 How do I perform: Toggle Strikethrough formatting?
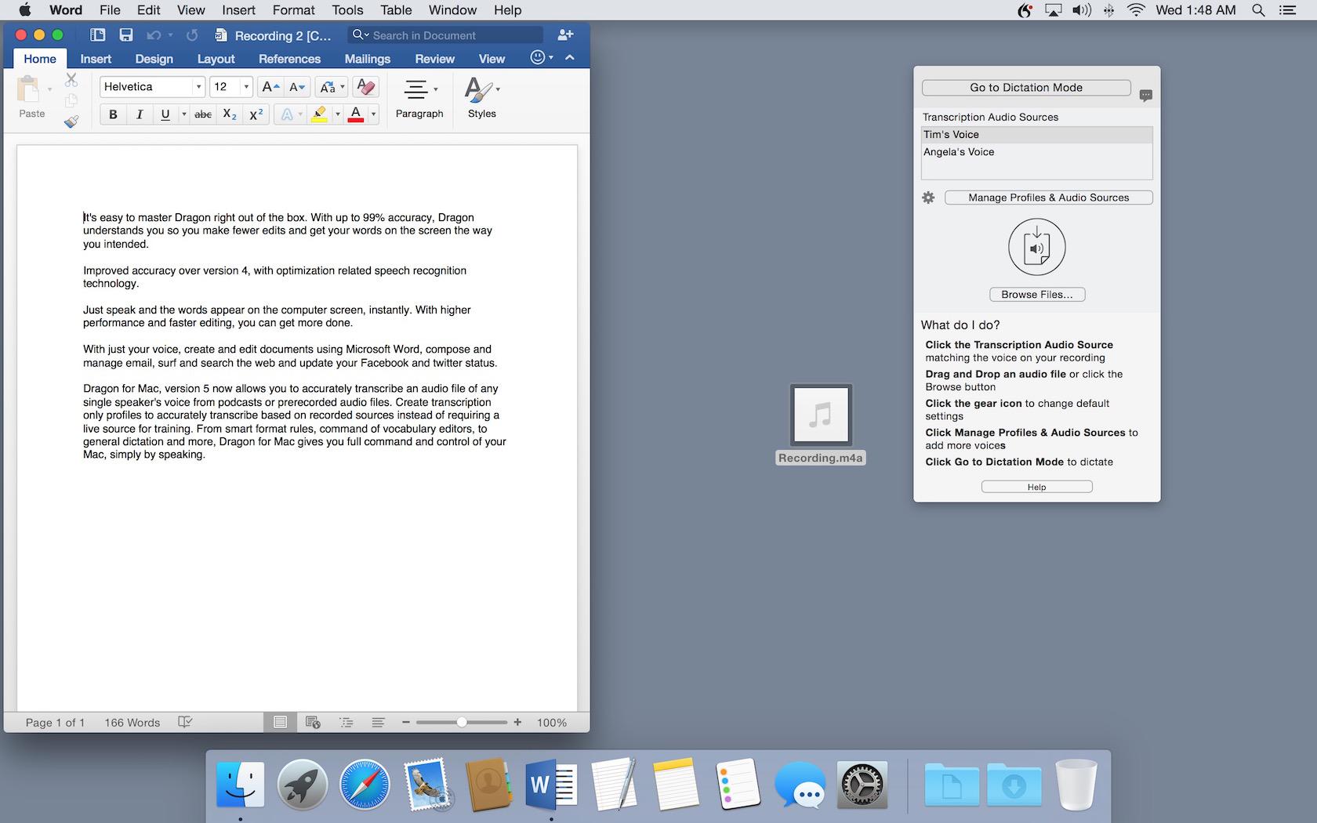[203, 114]
